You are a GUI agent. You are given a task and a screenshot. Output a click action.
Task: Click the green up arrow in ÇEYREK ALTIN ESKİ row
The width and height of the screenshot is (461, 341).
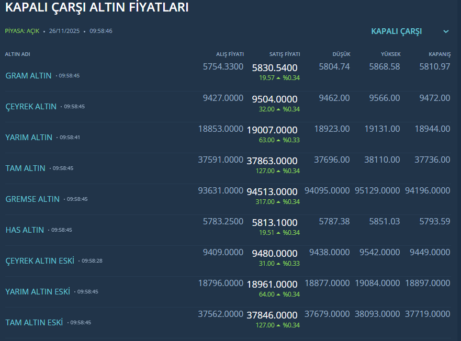coord(278,264)
